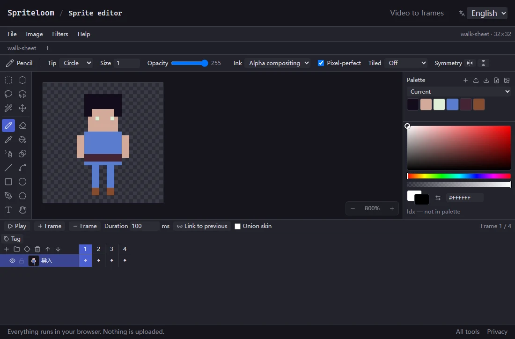Viewport: 515px width, 339px height.
Task: Toggle the lock on the 导入 layer
Action: point(22,261)
